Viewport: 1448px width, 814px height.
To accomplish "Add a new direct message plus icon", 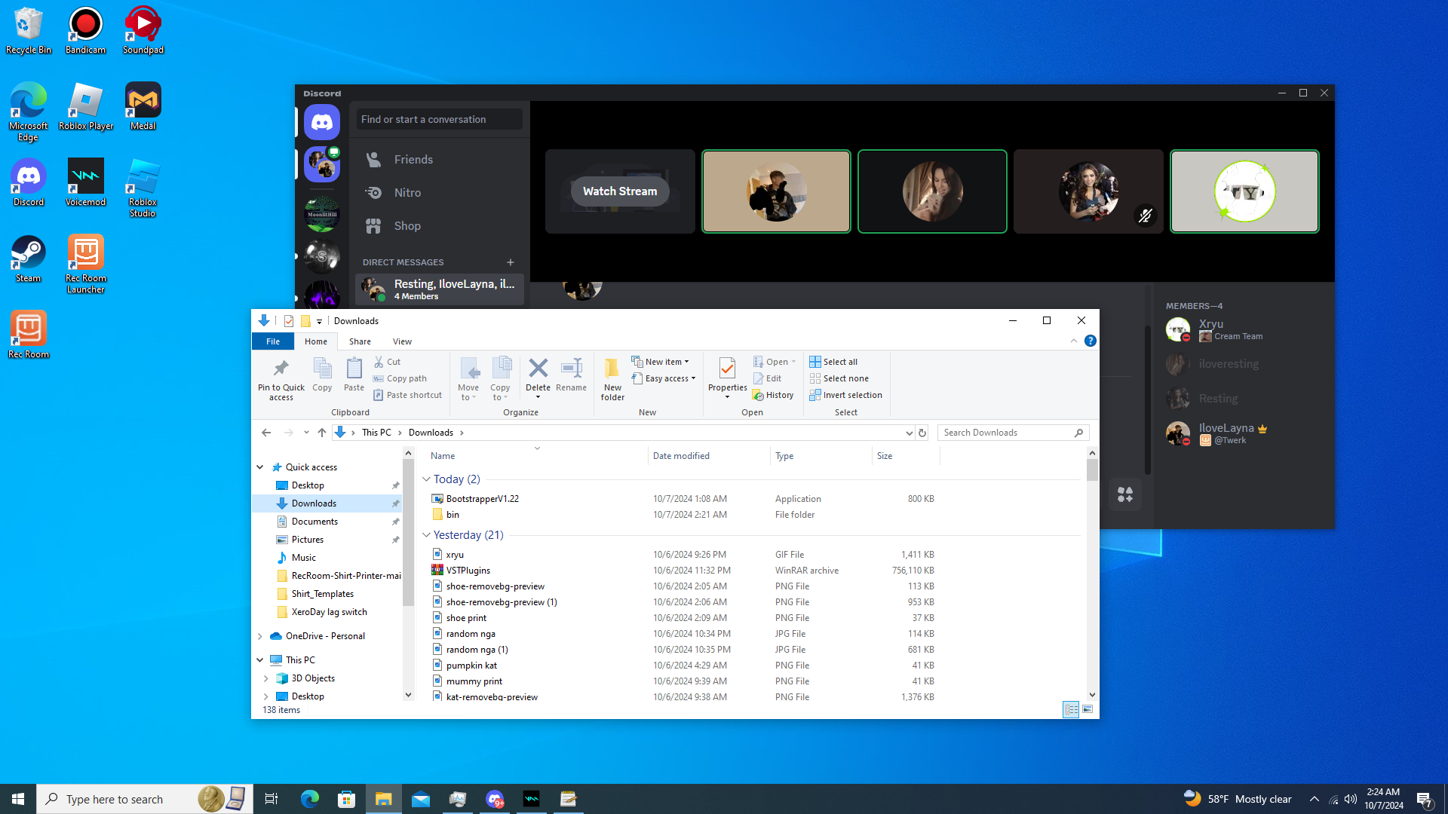I will point(511,262).
